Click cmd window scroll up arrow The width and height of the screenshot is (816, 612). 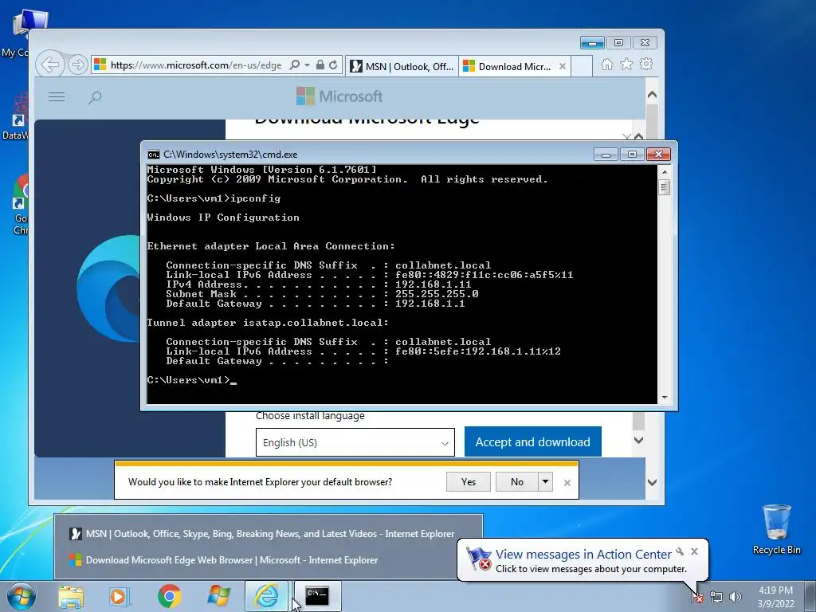[x=664, y=171]
